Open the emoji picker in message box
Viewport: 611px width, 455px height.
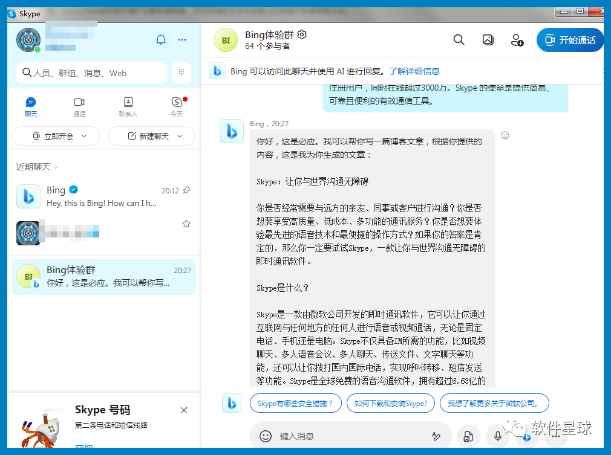[x=266, y=436]
